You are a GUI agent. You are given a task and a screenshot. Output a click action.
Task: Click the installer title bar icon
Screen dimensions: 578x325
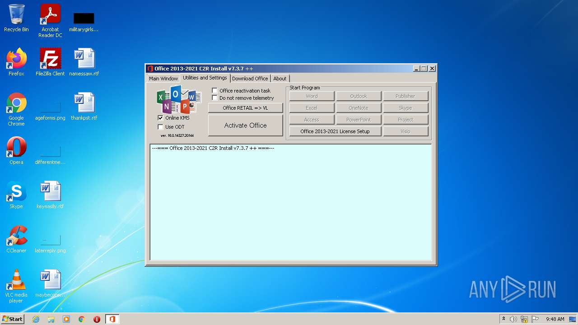point(150,69)
